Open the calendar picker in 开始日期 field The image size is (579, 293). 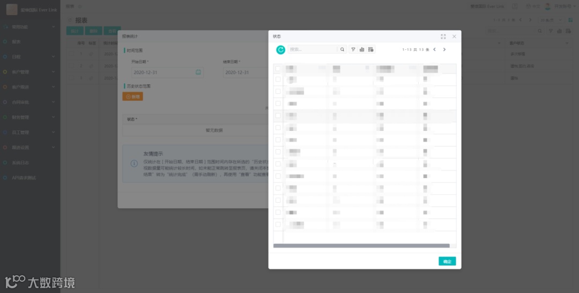(x=198, y=72)
